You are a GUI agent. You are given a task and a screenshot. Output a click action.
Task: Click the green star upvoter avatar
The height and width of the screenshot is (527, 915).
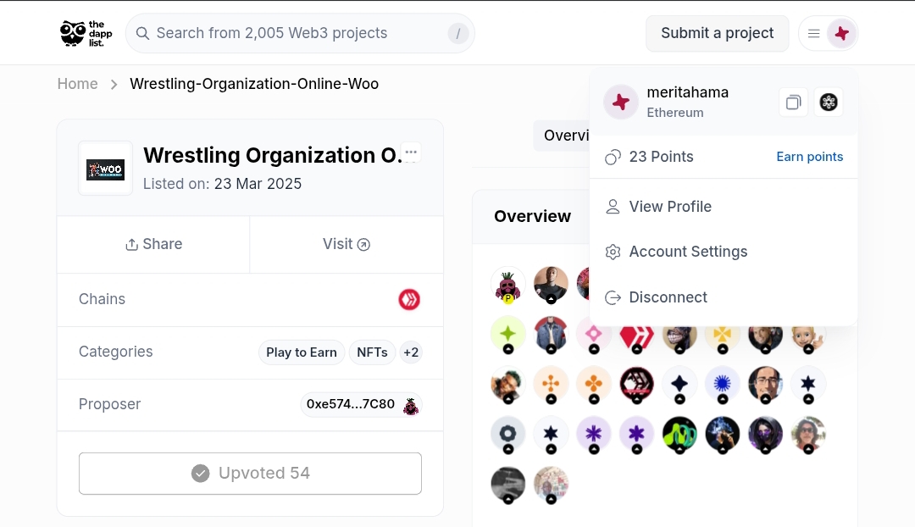[x=508, y=334]
